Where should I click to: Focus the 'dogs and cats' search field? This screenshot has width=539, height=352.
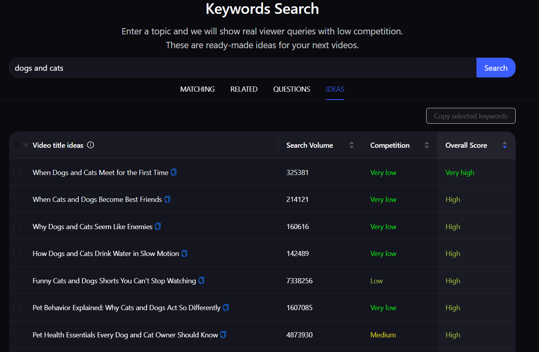[x=243, y=68]
